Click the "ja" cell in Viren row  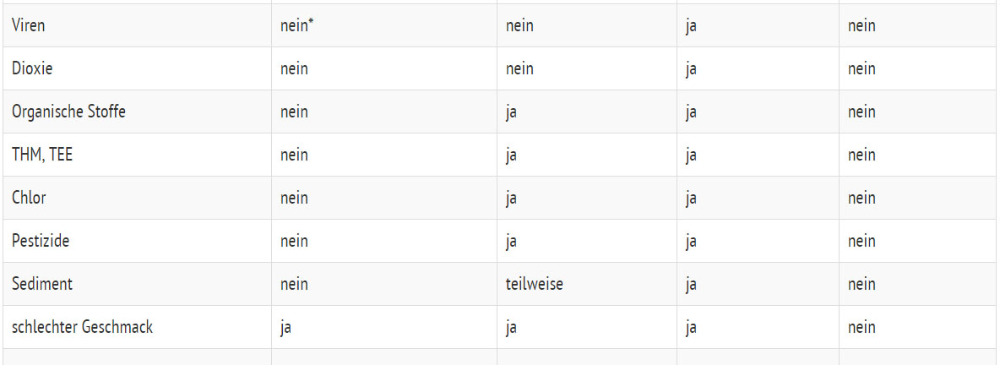tap(691, 25)
